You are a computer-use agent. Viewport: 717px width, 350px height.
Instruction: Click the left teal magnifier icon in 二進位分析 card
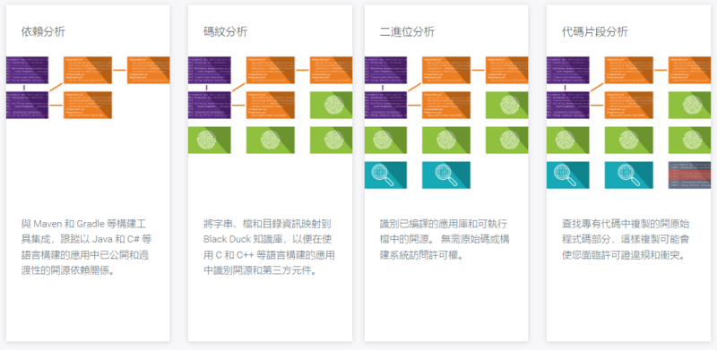tap(385, 175)
